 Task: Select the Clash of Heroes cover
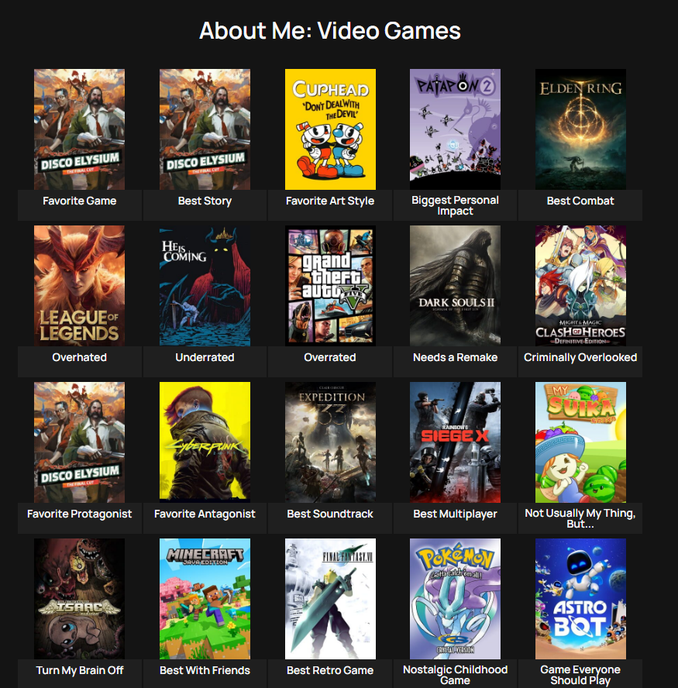(580, 286)
